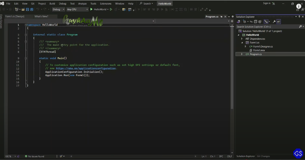Viewport: 305px width, 160px height.
Task: Click Start Without Debugging outline play icon
Action: click(x=111, y=9)
